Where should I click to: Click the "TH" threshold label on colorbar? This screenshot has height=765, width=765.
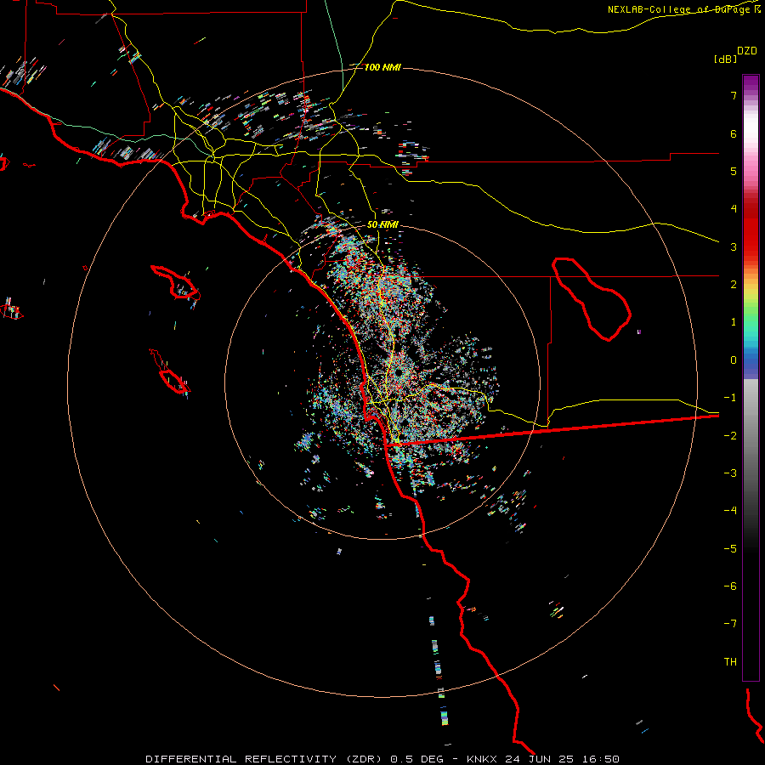[730, 662]
